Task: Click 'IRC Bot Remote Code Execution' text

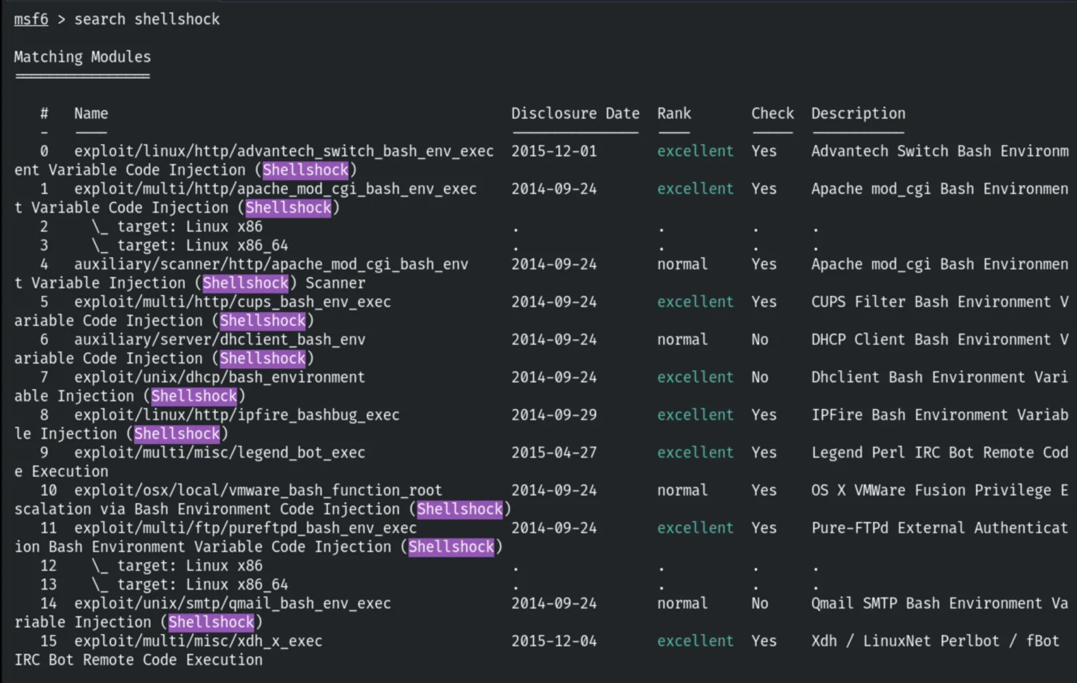Action: pyautogui.click(x=138, y=660)
